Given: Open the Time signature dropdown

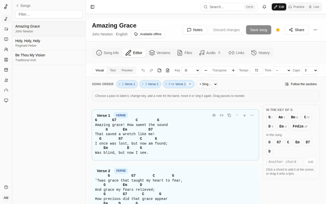Looking at the screenshot, I should (x=282, y=70).
